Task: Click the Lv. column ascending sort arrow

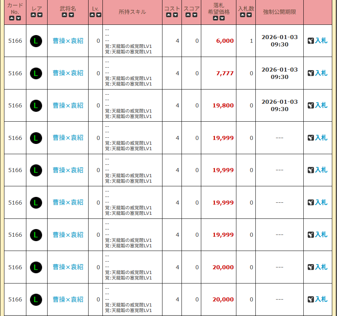Action: [x=92, y=15]
